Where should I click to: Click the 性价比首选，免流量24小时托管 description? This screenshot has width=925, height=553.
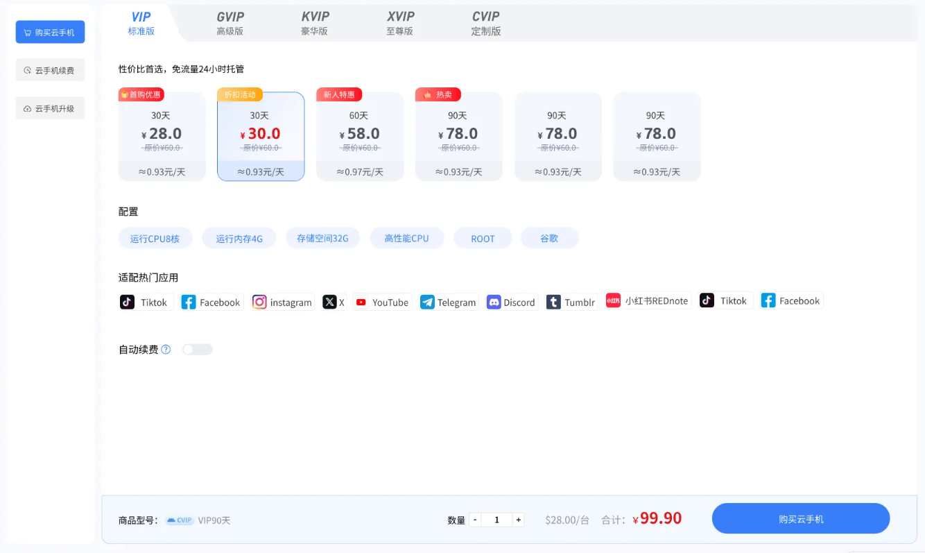click(182, 69)
